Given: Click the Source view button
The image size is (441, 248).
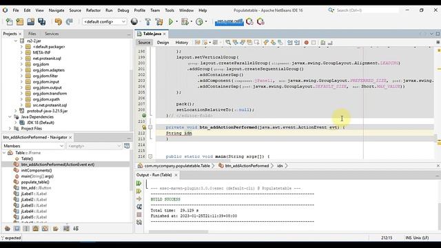Looking at the screenshot, I should pos(144,43).
